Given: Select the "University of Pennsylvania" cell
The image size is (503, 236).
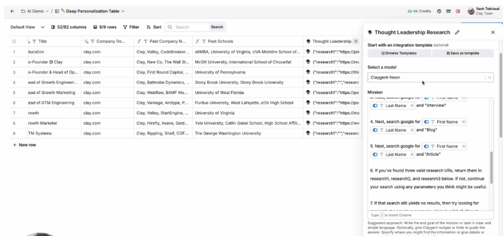Looking at the screenshot, I should pyautogui.click(x=248, y=72).
